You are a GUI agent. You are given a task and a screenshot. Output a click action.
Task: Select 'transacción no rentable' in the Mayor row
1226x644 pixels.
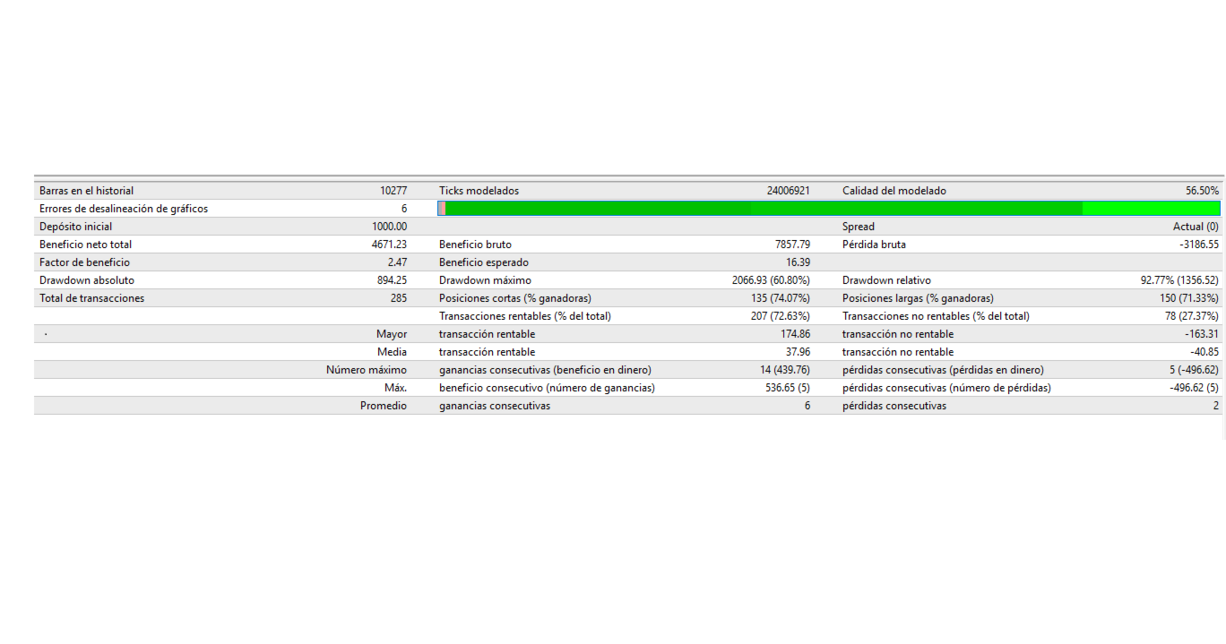point(898,334)
